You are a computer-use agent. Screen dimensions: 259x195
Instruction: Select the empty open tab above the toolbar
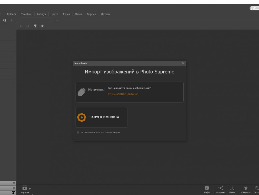(x=35, y=20)
